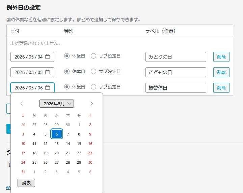Screen dimensions: 243x193
Task: Pick May 1 in the calendar
Action: 79,125
